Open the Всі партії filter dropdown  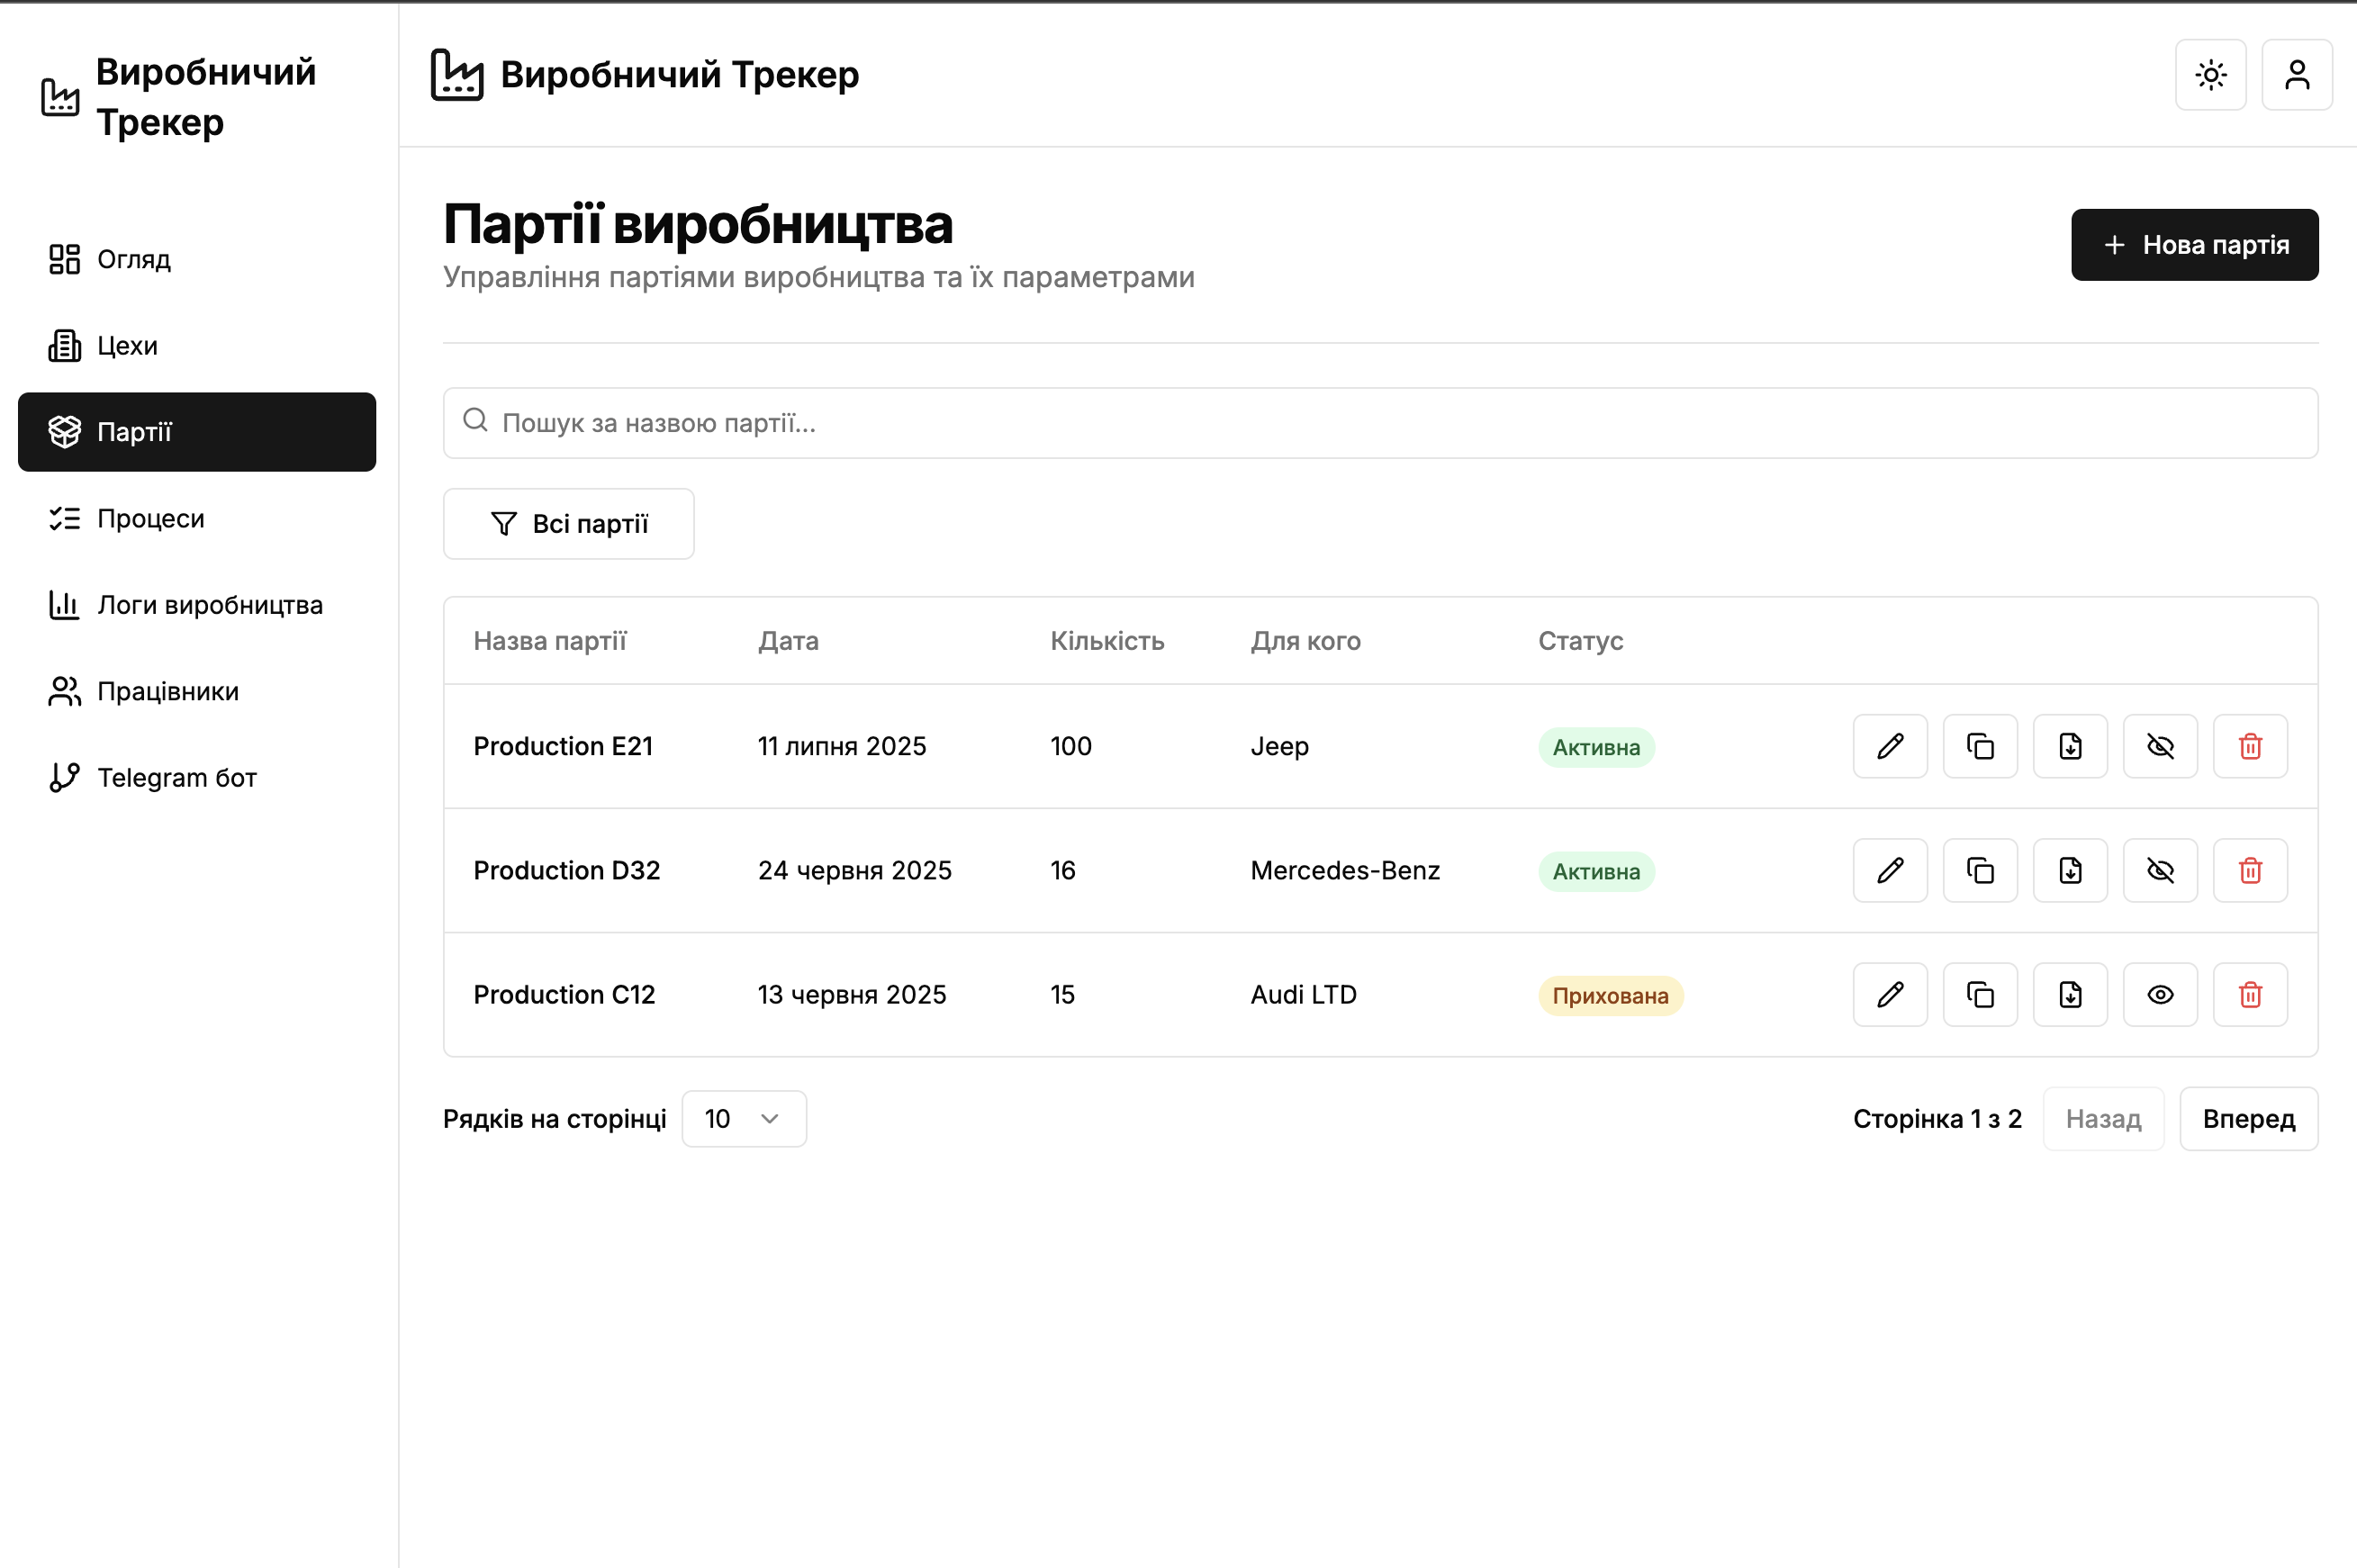click(x=568, y=524)
